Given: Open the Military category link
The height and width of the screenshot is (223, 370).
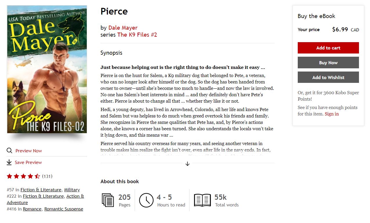Looking at the screenshot, I should click(72, 190).
